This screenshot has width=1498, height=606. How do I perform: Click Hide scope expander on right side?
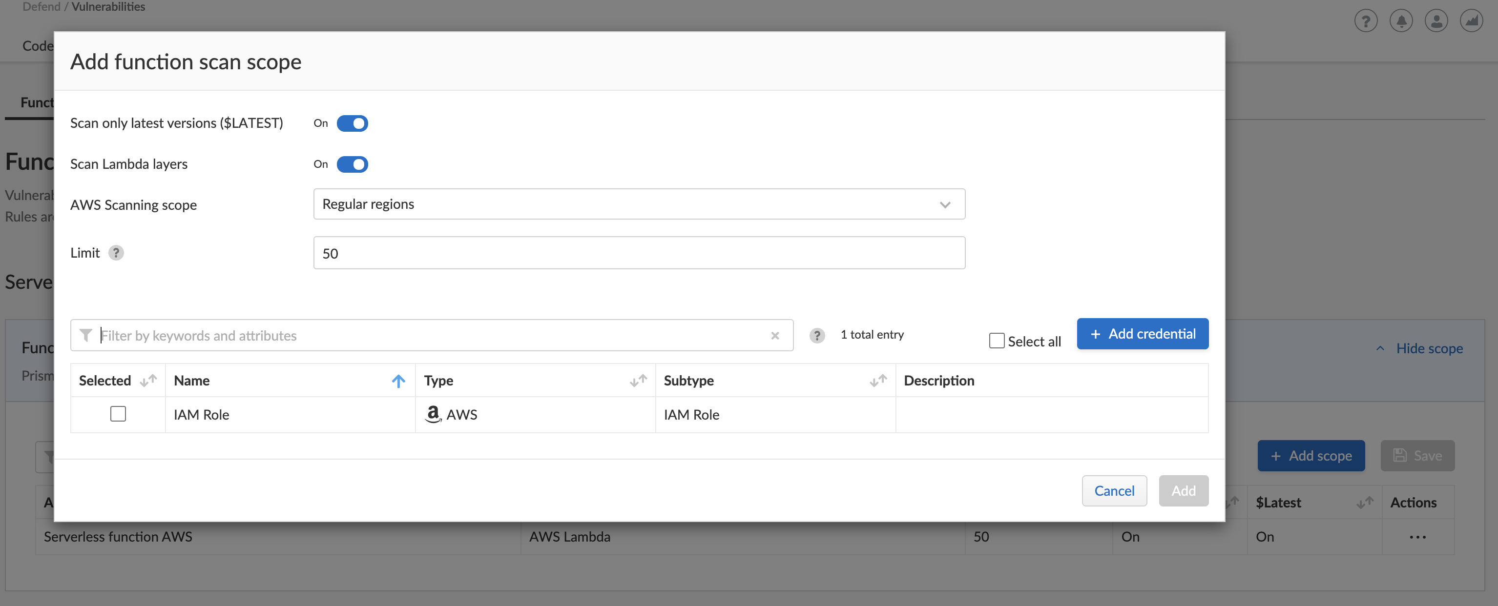1421,346
